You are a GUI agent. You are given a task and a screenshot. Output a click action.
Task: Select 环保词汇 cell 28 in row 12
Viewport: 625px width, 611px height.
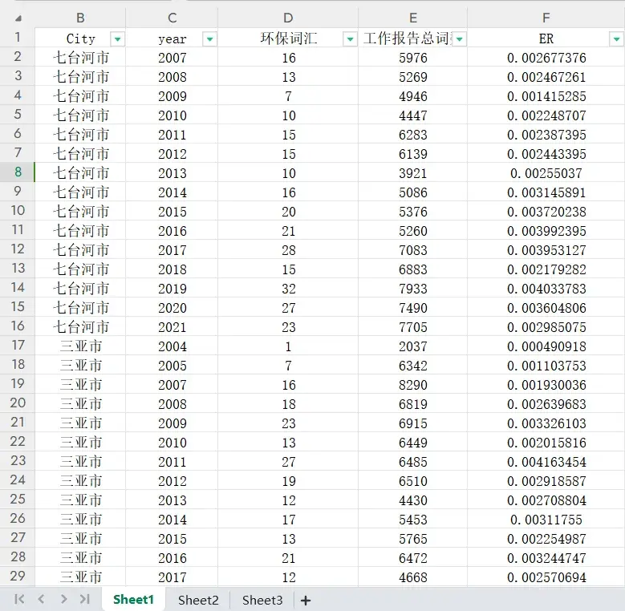(288, 250)
